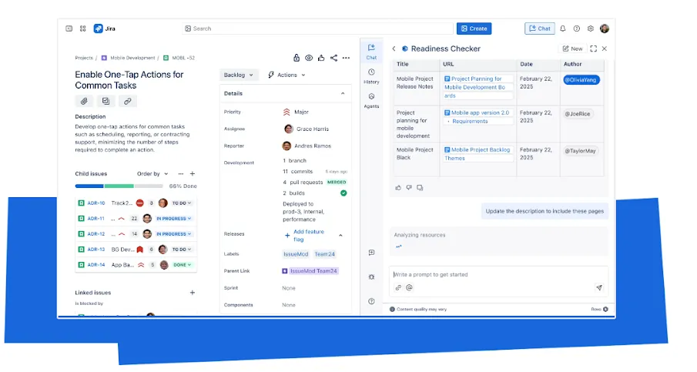
Task: Change ADR-10 status TO DO dropdown
Action: (181, 203)
